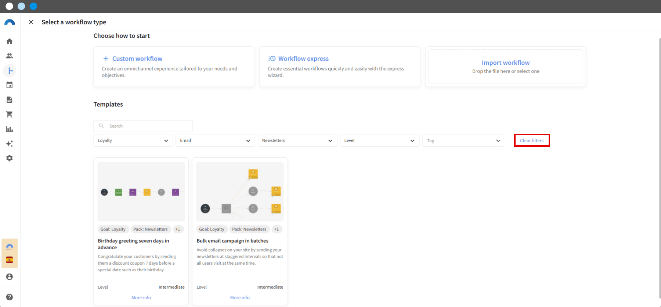The height and width of the screenshot is (307, 661).
Task: Go to the Home dashboard icon
Action: [x=10, y=41]
